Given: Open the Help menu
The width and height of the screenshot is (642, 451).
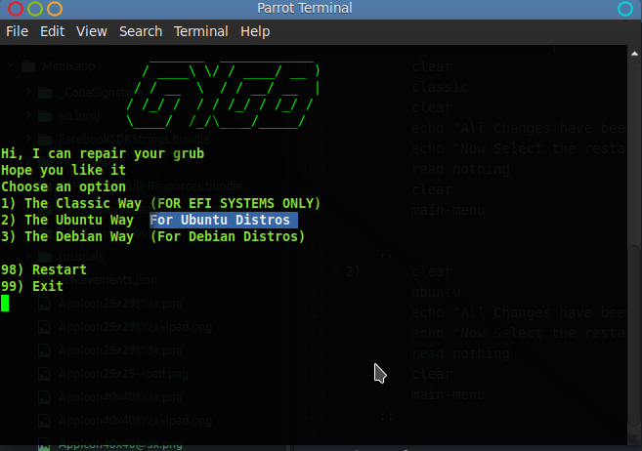Looking at the screenshot, I should point(255,31).
